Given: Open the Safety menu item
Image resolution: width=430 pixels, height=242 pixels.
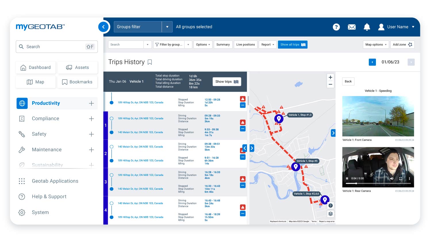Looking at the screenshot, I should (x=39, y=134).
